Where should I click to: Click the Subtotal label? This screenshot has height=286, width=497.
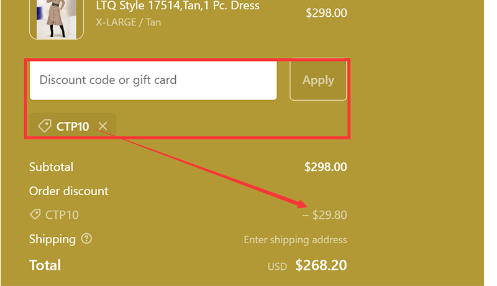pos(51,167)
